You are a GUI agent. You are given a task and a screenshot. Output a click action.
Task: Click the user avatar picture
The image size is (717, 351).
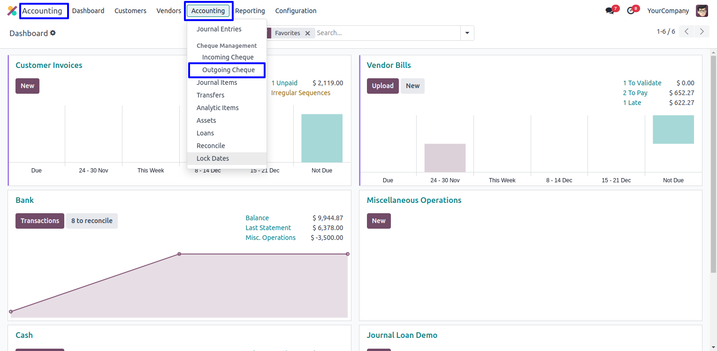[x=702, y=11]
